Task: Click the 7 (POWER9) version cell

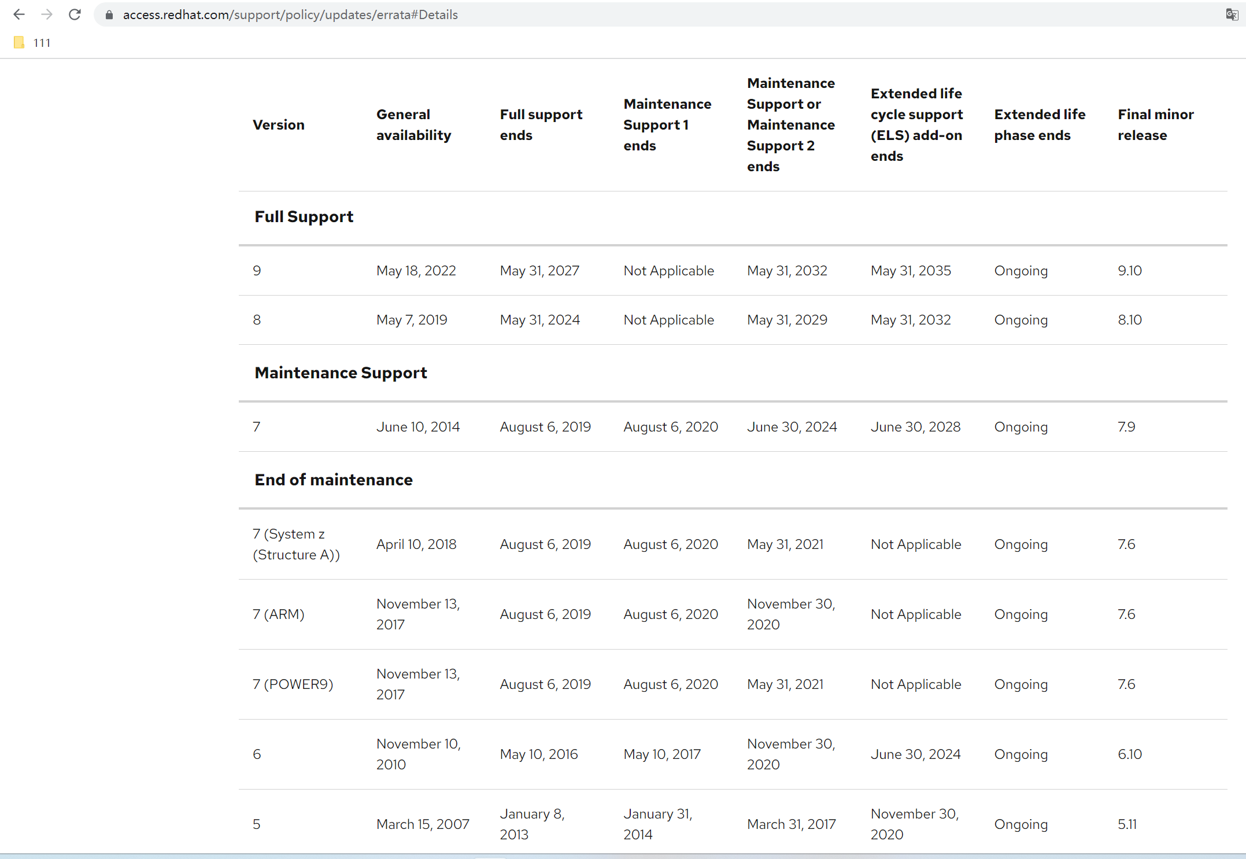Action: [293, 684]
